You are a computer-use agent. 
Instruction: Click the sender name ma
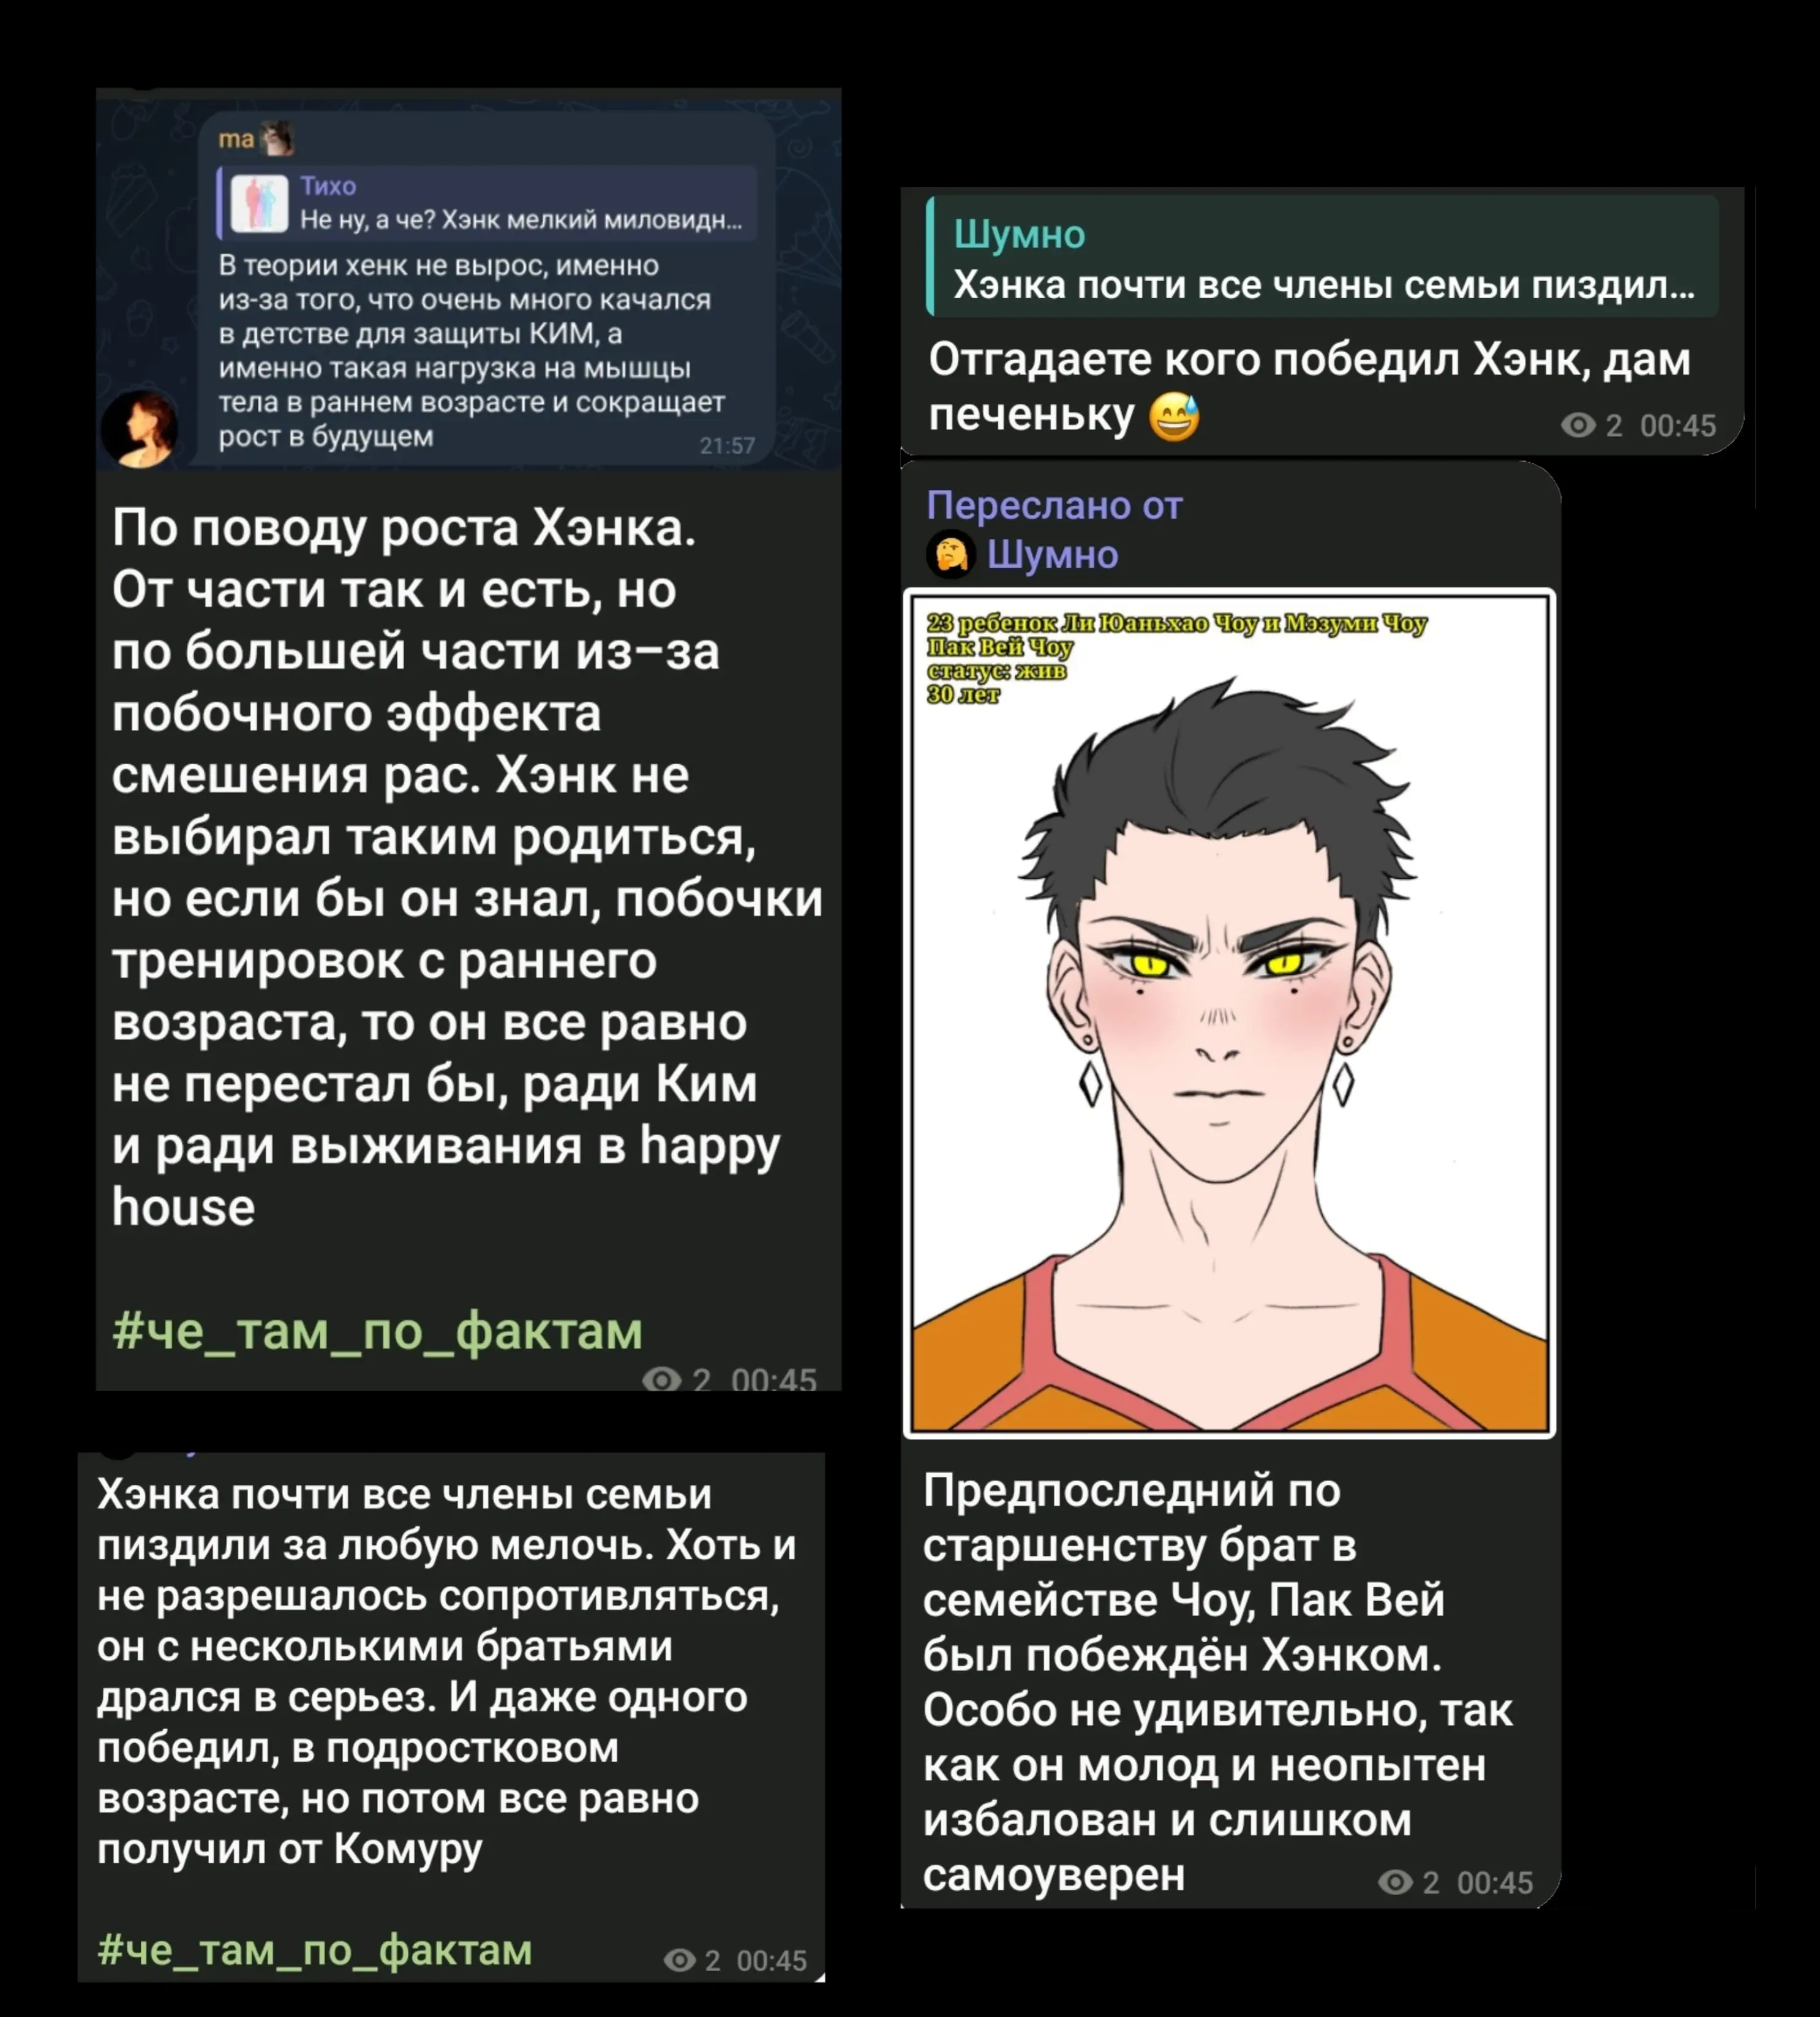tap(236, 139)
